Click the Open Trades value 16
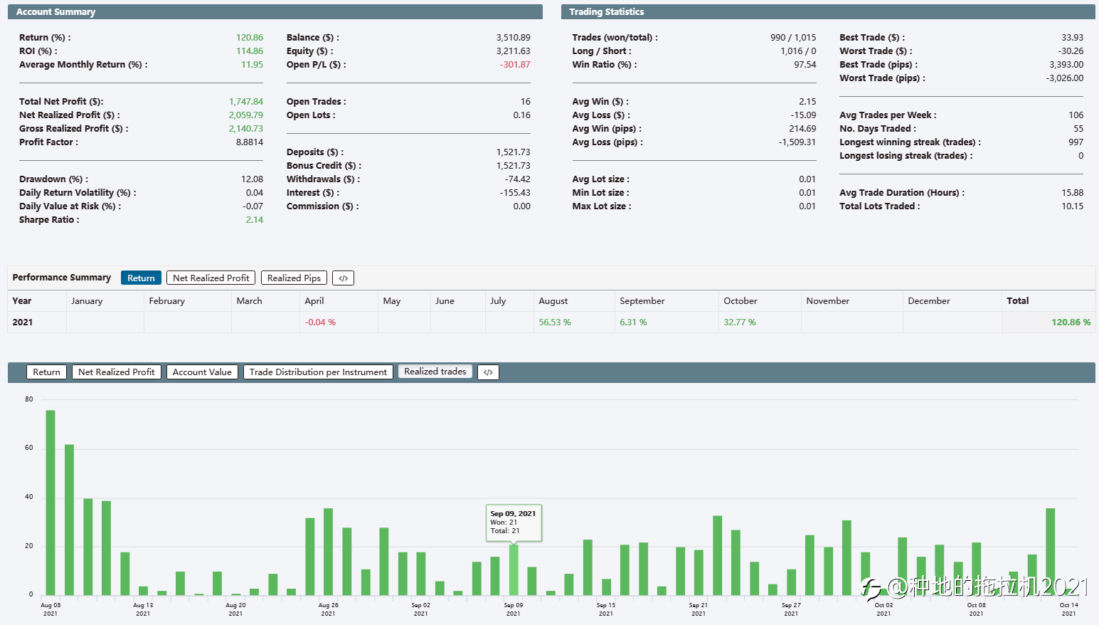The height and width of the screenshot is (625, 1099). tap(526, 102)
